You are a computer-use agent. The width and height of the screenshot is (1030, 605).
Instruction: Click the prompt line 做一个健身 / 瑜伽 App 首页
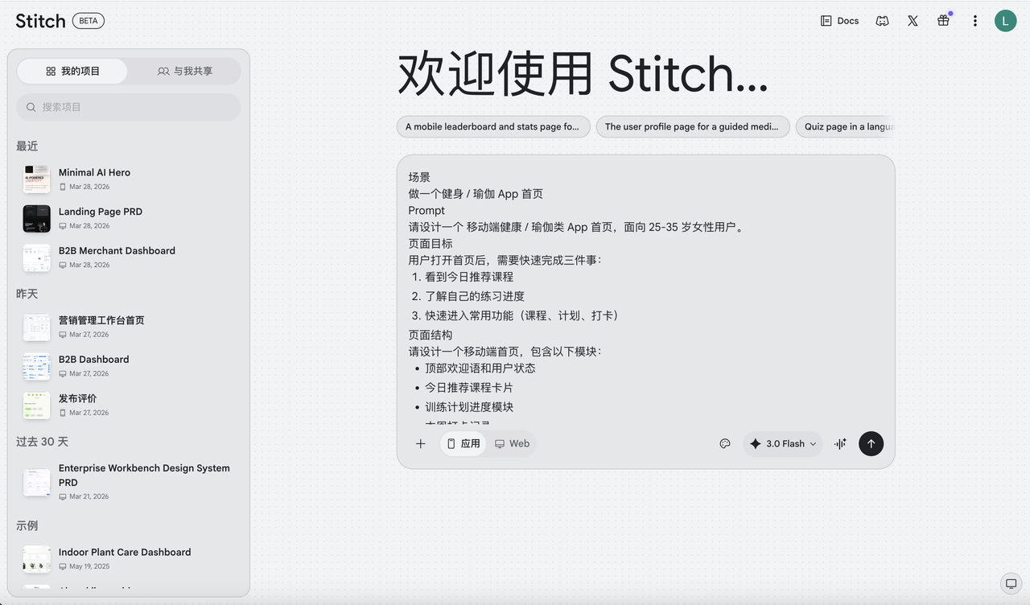point(476,194)
